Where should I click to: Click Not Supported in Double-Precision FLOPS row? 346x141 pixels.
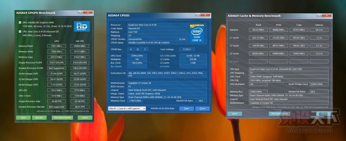coord(57,68)
